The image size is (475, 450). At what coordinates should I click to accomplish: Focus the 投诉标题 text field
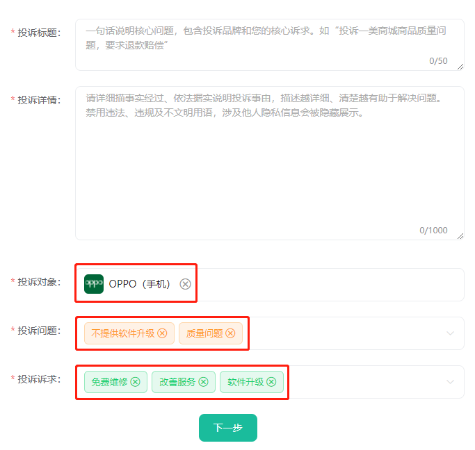[x=270, y=44]
